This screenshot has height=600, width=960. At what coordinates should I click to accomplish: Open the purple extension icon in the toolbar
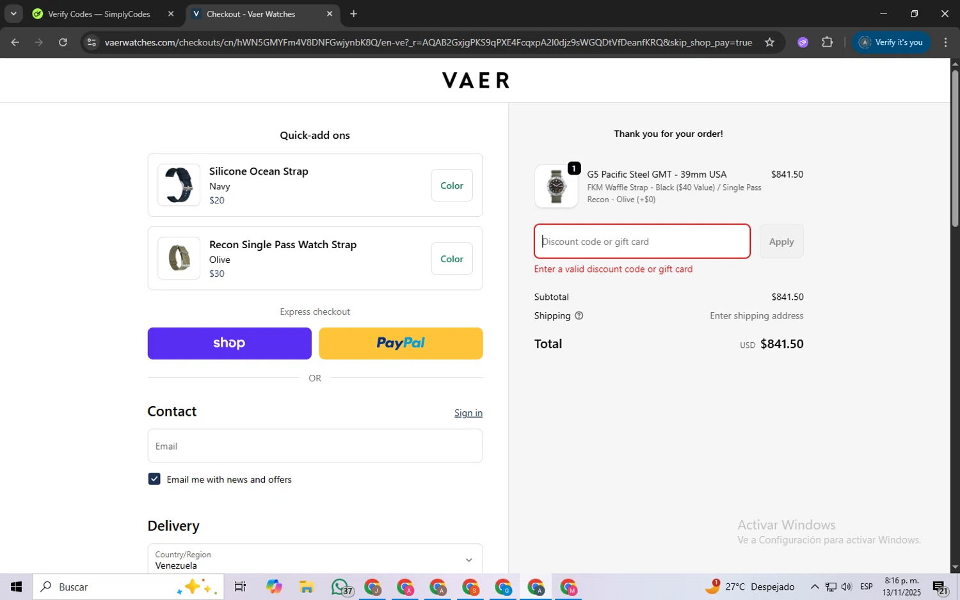click(803, 42)
